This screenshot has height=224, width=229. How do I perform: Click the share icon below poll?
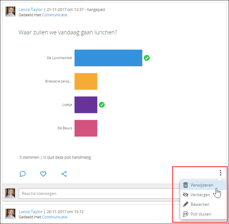pos(64,174)
